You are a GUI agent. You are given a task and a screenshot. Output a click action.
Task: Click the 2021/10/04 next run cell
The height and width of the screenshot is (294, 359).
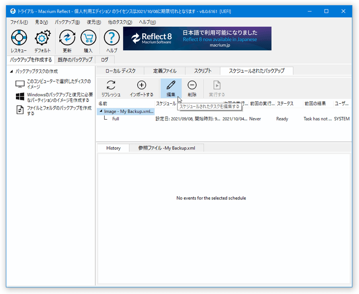click(235, 119)
